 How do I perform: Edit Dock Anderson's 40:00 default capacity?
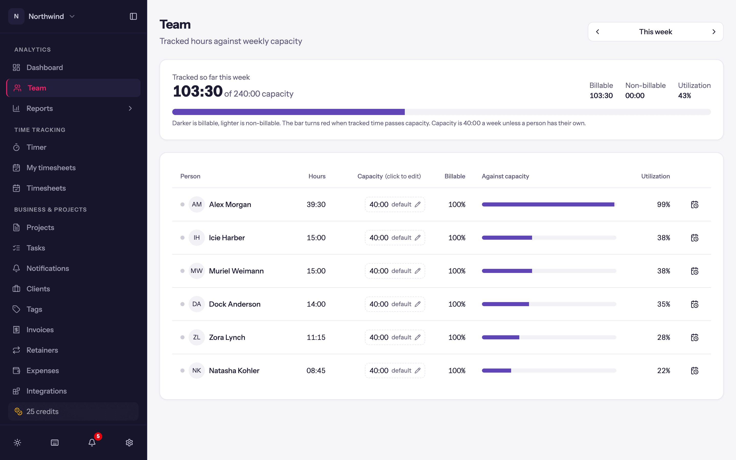[395, 304]
